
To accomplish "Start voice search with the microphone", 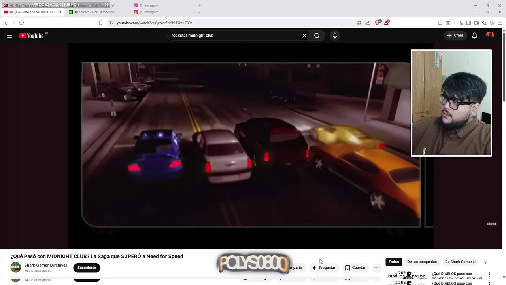I will coord(335,36).
